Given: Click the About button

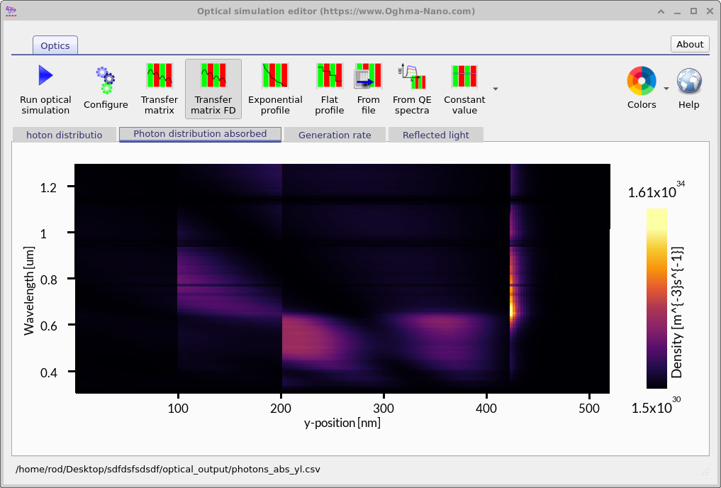Looking at the screenshot, I should 689,44.
